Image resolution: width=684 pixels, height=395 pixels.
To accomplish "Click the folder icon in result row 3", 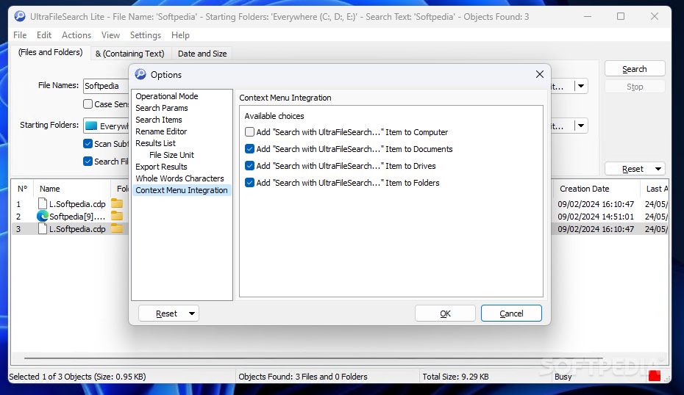I will click(x=117, y=228).
